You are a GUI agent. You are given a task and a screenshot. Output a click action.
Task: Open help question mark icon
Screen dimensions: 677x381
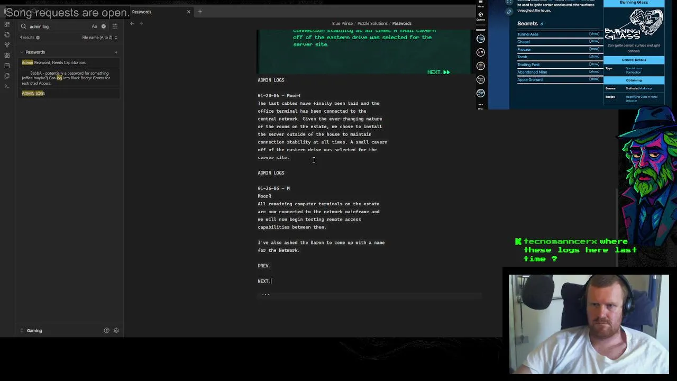(x=106, y=331)
